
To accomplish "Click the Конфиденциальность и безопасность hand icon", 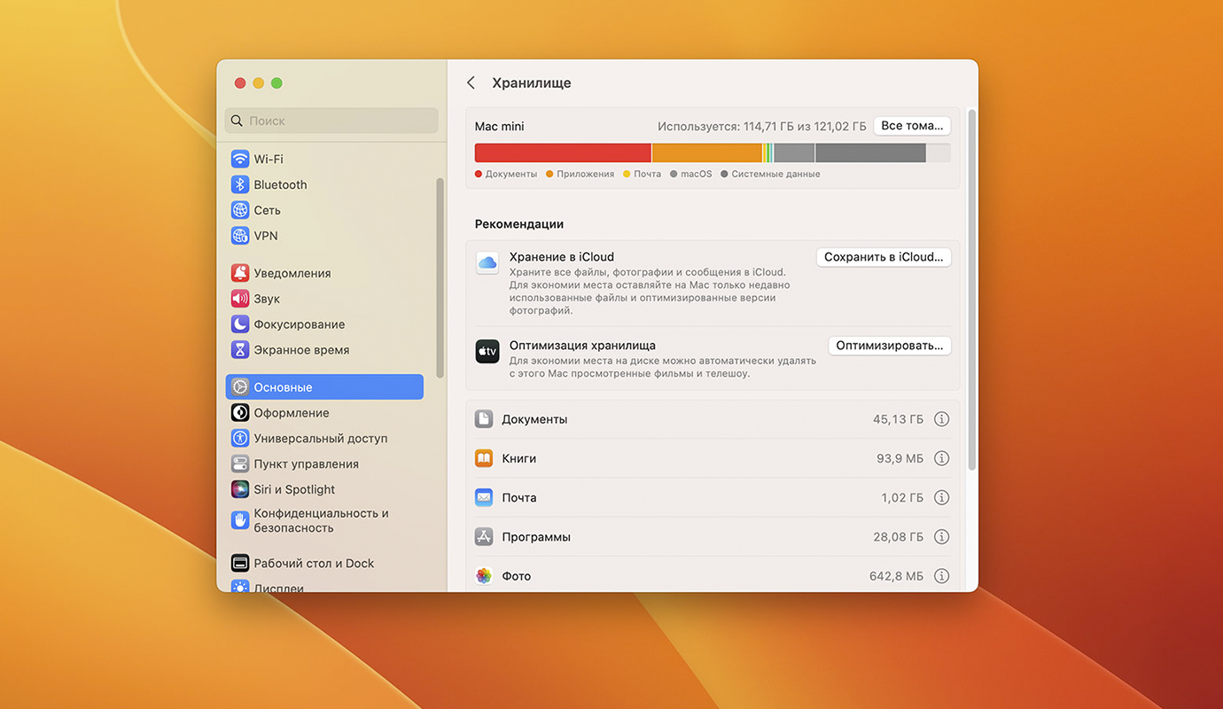I will (x=240, y=520).
